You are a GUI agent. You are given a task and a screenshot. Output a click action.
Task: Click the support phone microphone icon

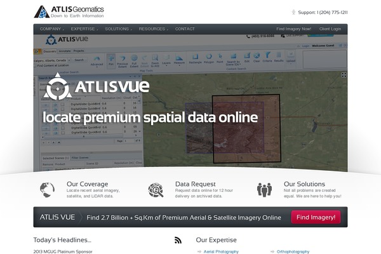(x=293, y=12)
